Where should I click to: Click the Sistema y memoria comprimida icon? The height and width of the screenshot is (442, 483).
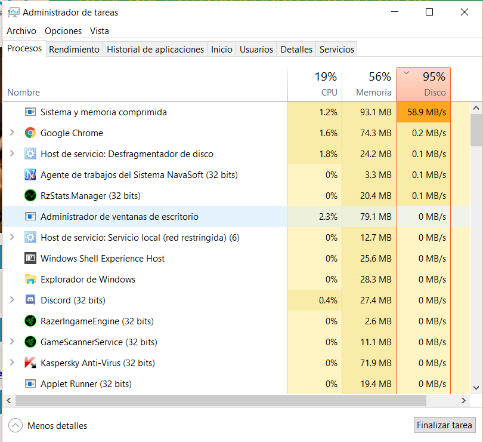tap(30, 112)
